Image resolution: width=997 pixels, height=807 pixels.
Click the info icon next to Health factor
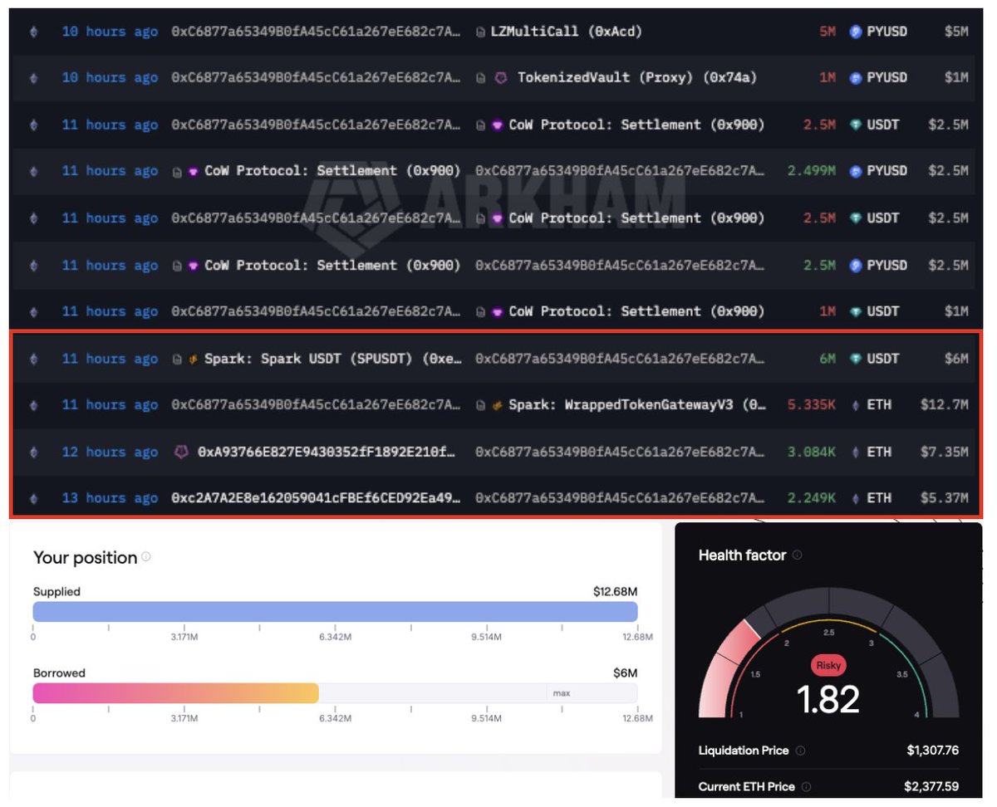pos(797,555)
